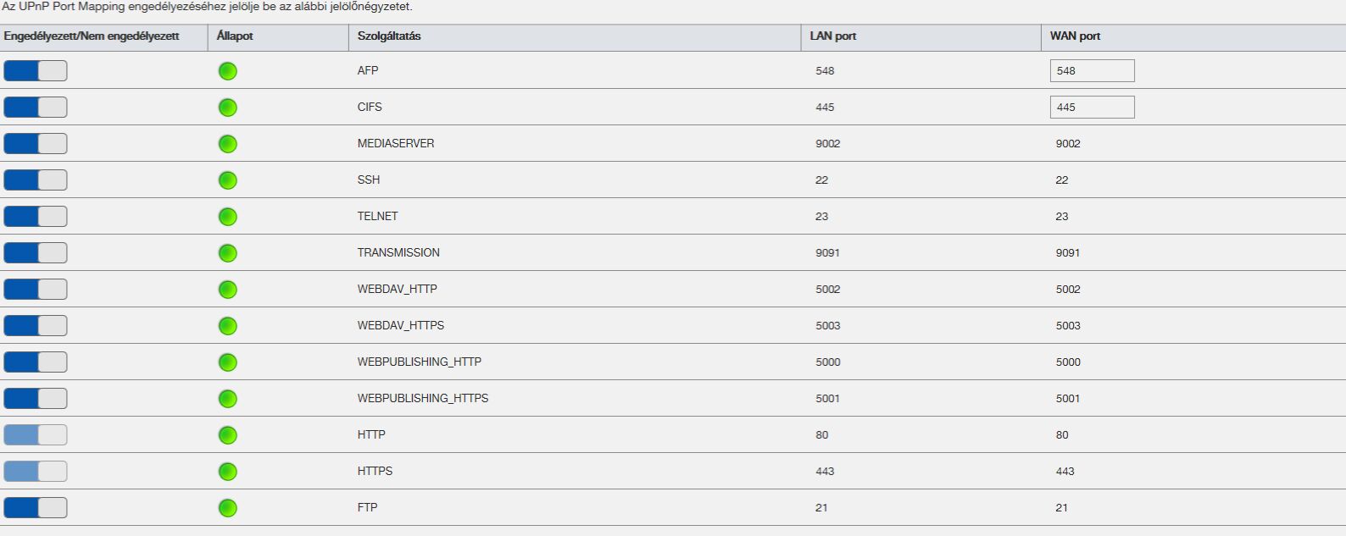
Task: Disable the CIFS port mapping toggle
Action: coord(35,108)
